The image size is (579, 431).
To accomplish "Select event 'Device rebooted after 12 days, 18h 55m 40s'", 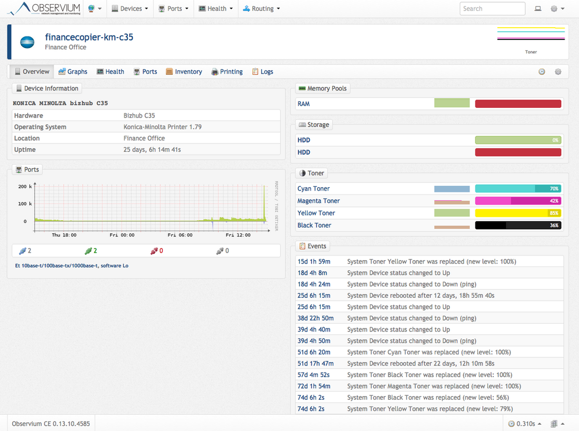I will coord(430,295).
